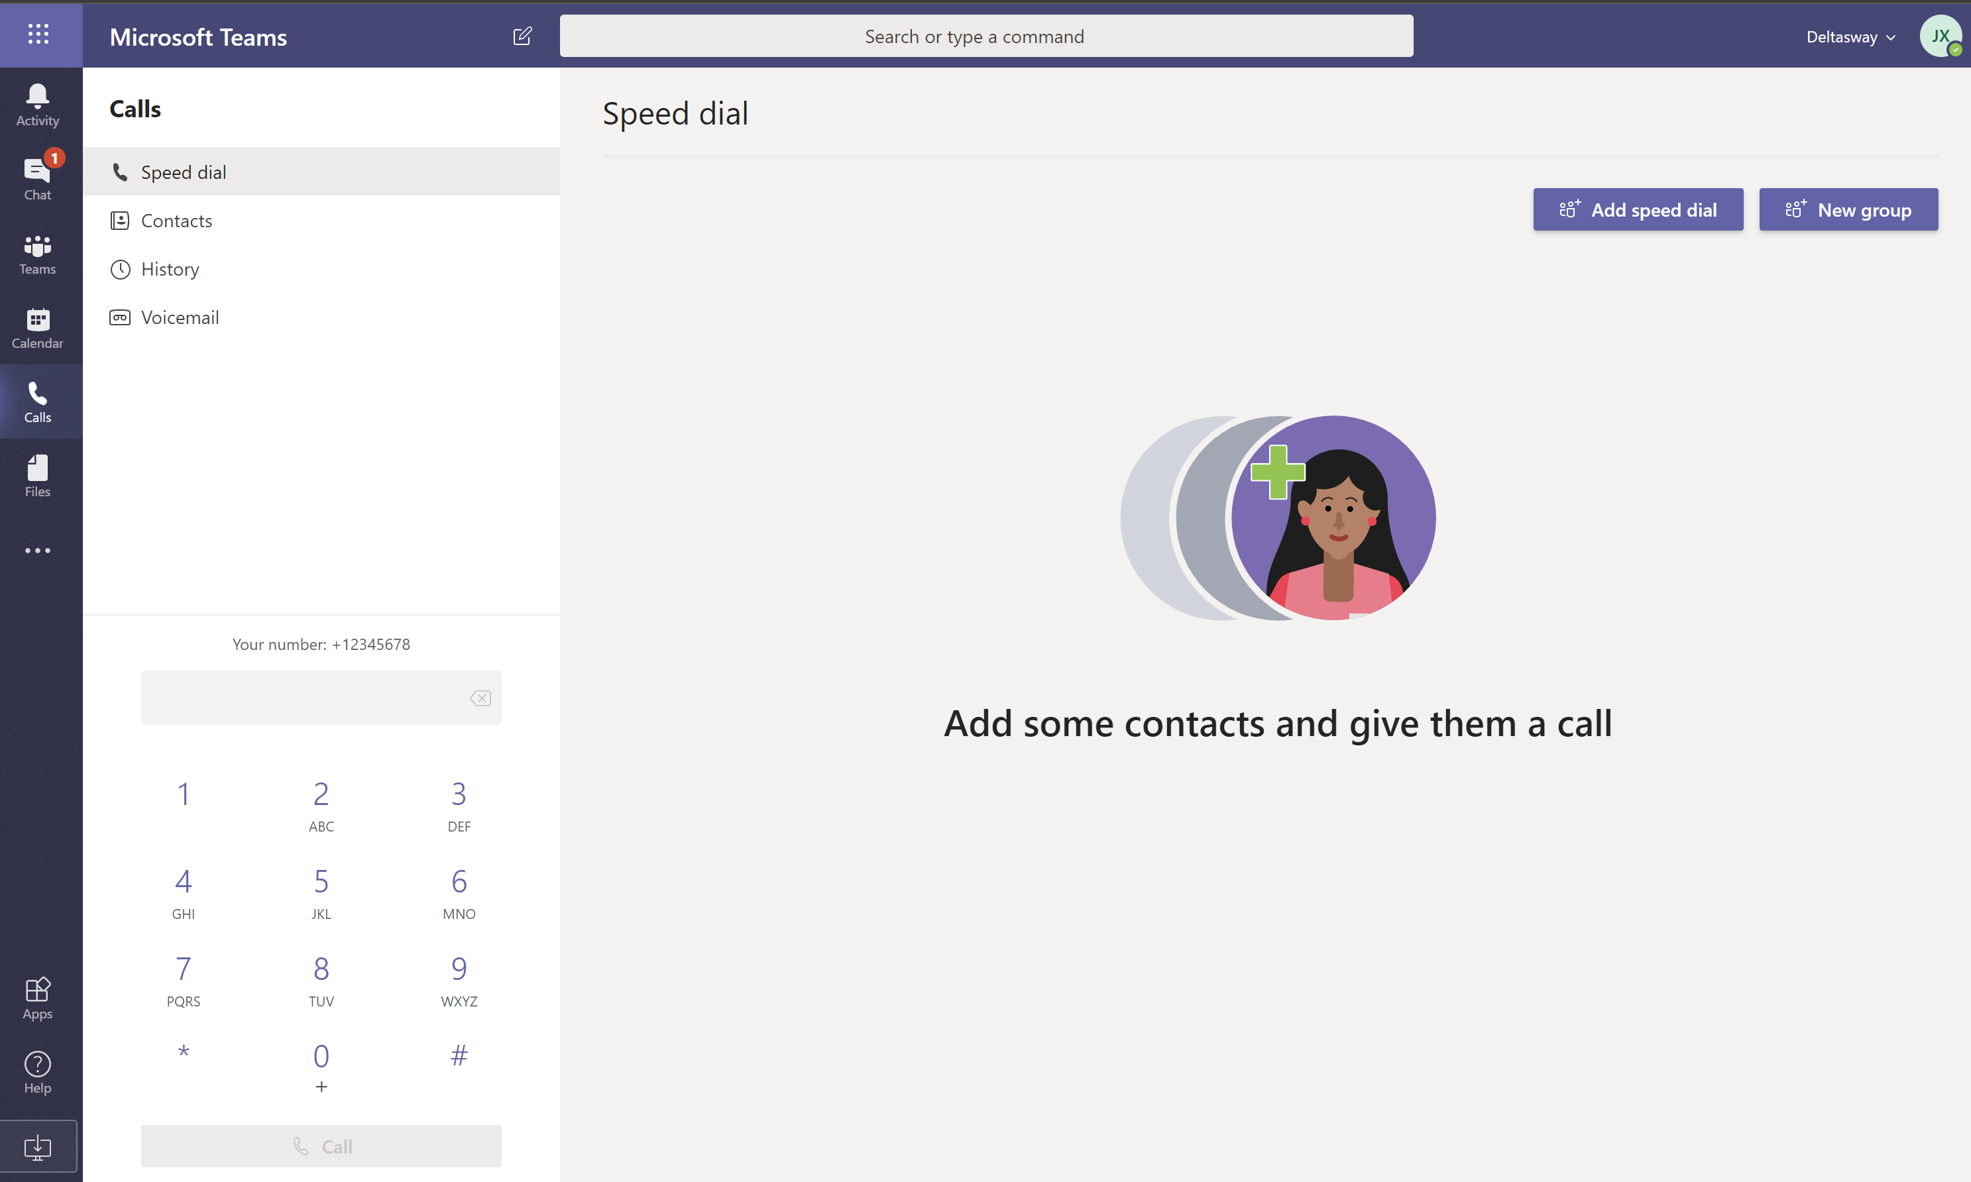The width and height of the screenshot is (1971, 1182).
Task: Open call History
Action: [170, 268]
